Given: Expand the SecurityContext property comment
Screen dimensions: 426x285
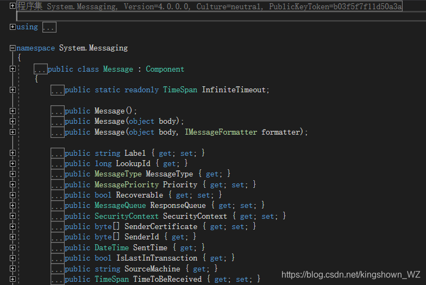Looking at the screenshot, I should pos(12,216).
